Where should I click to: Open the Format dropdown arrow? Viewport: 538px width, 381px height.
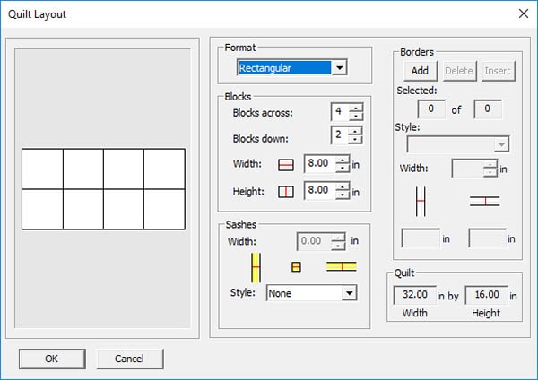[339, 67]
